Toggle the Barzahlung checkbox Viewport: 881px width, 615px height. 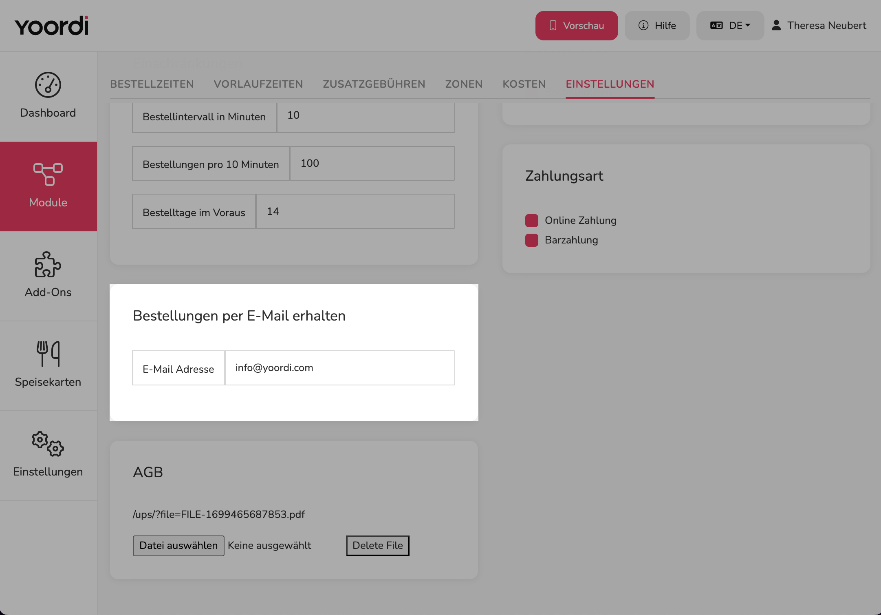(532, 240)
